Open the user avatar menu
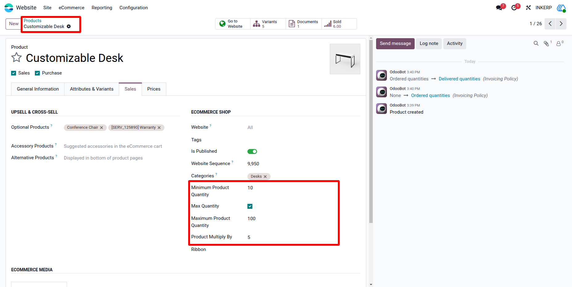 pyautogui.click(x=561, y=8)
